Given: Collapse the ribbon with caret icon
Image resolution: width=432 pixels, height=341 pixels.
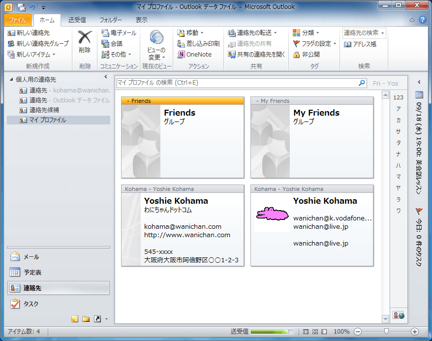Looking at the screenshot, I should tap(412, 20).
